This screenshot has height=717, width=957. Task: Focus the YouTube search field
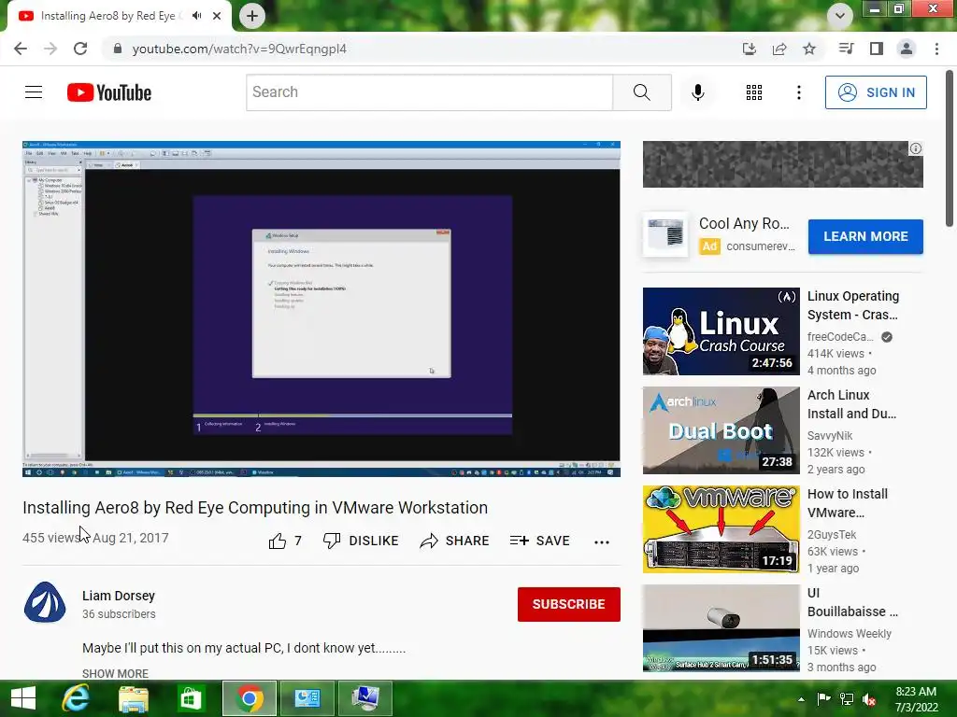pos(430,92)
